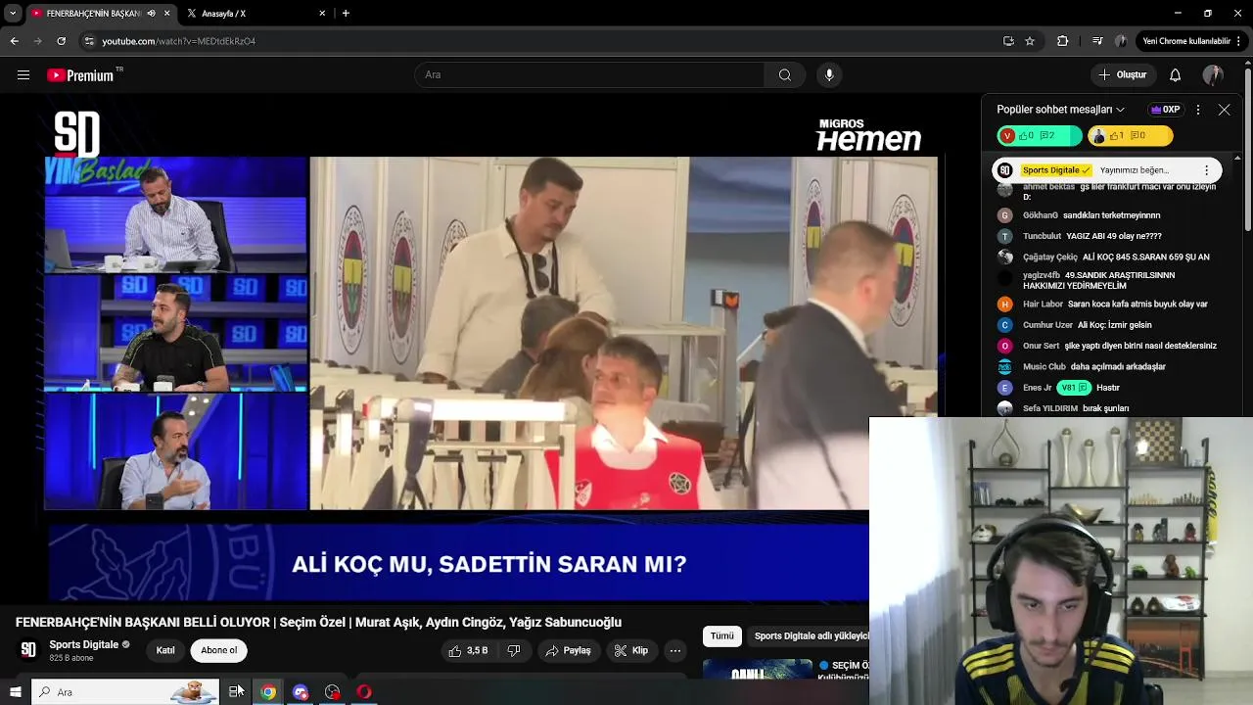Click the search magnifier button
The width and height of the screenshot is (1253, 705).
[x=785, y=74]
